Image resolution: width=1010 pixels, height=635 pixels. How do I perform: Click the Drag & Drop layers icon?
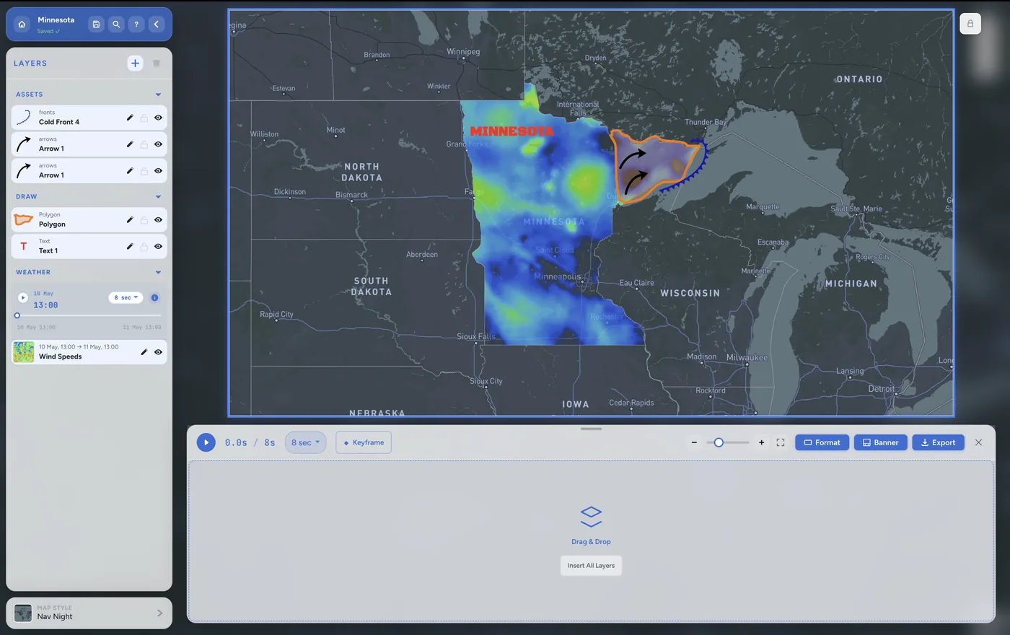coord(591,517)
